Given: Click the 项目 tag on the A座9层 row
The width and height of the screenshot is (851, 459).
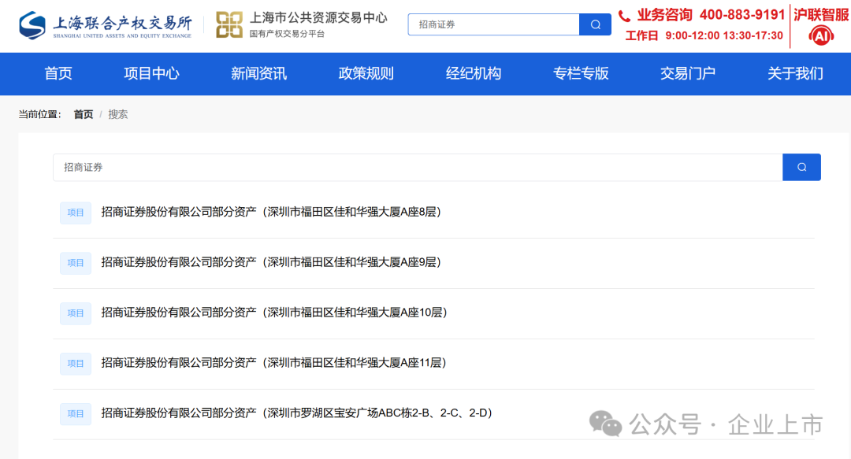Looking at the screenshot, I should click(76, 263).
